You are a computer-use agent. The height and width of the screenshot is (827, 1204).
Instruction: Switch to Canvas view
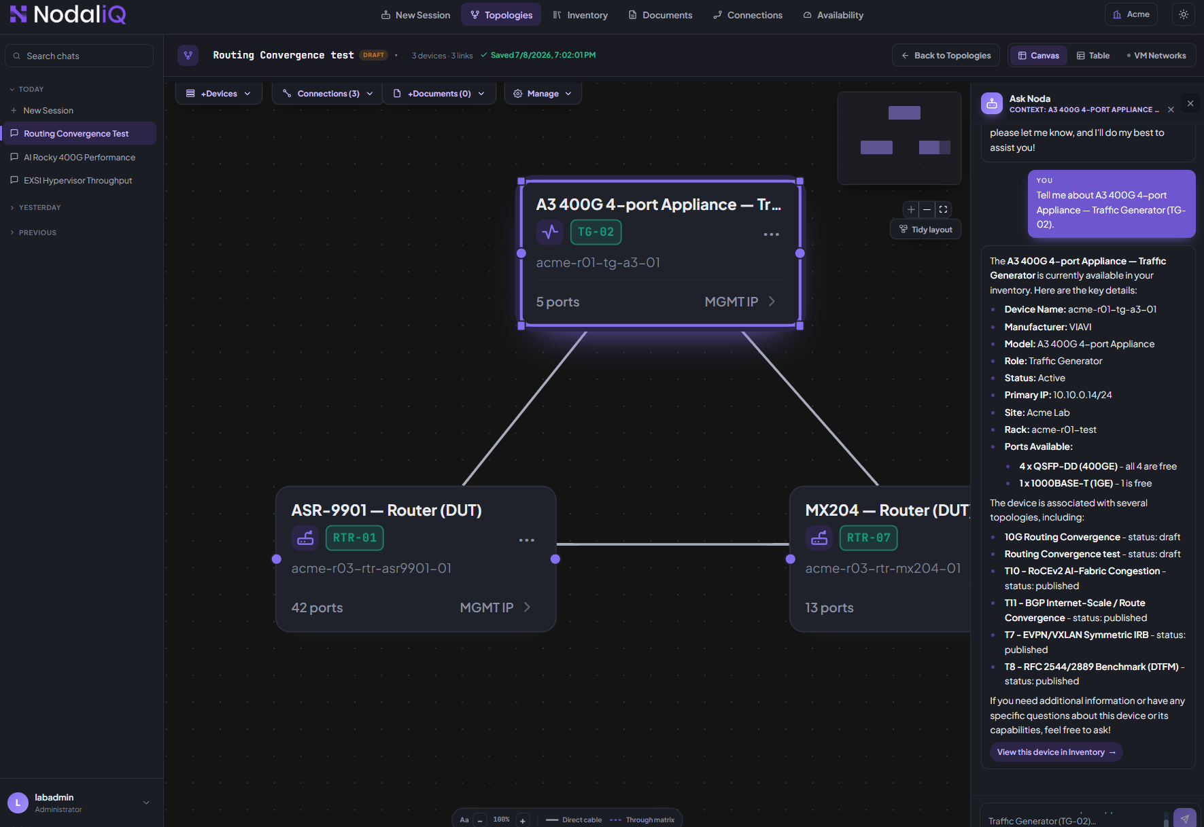coord(1038,56)
